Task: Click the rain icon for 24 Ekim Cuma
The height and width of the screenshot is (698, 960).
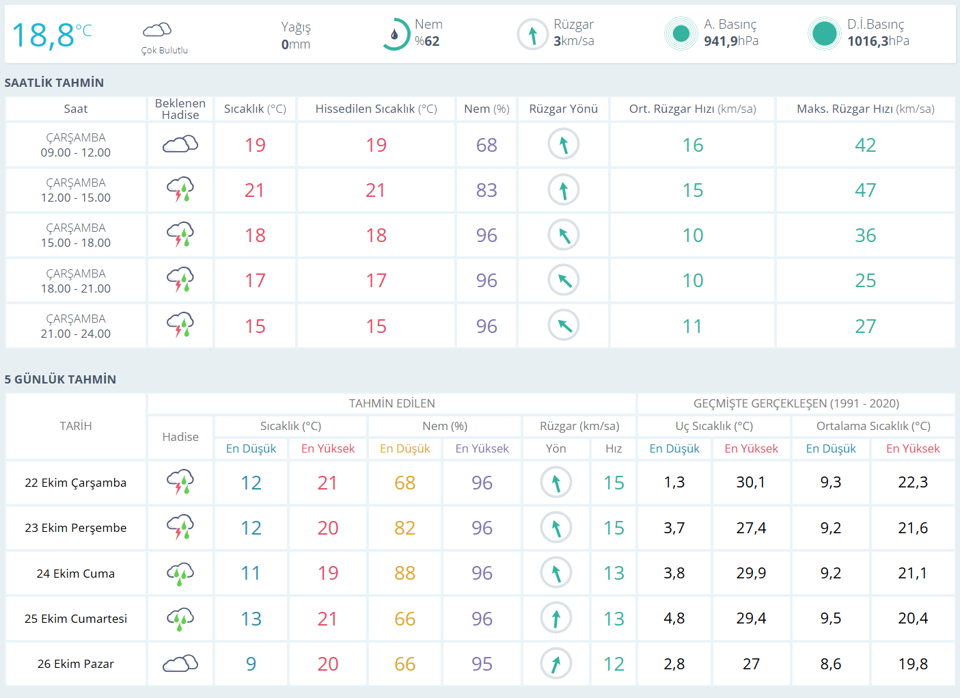Action: tap(180, 573)
